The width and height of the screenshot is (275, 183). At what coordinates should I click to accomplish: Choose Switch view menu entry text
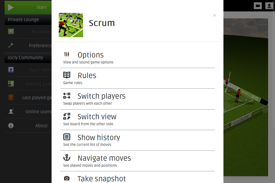click(x=97, y=117)
